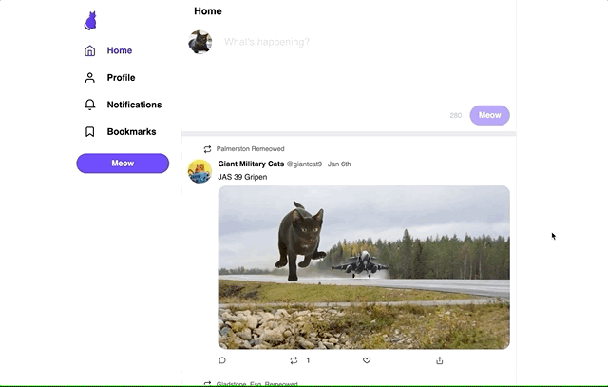
Task: Click the sidebar Meow button
Action: pos(123,164)
